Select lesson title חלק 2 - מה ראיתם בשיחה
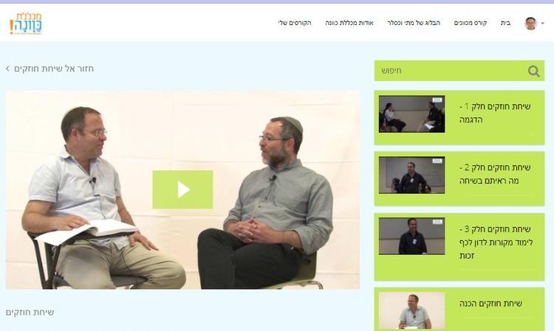554x331 pixels. point(495,174)
